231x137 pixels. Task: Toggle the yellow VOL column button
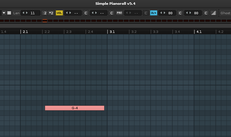[x=59, y=13]
